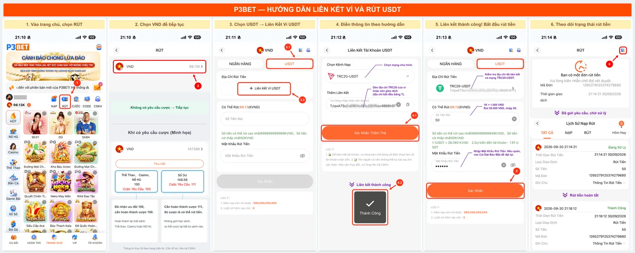
Task: Click the Liên Kết Ví USDT button
Action: pyautogui.click(x=264, y=88)
